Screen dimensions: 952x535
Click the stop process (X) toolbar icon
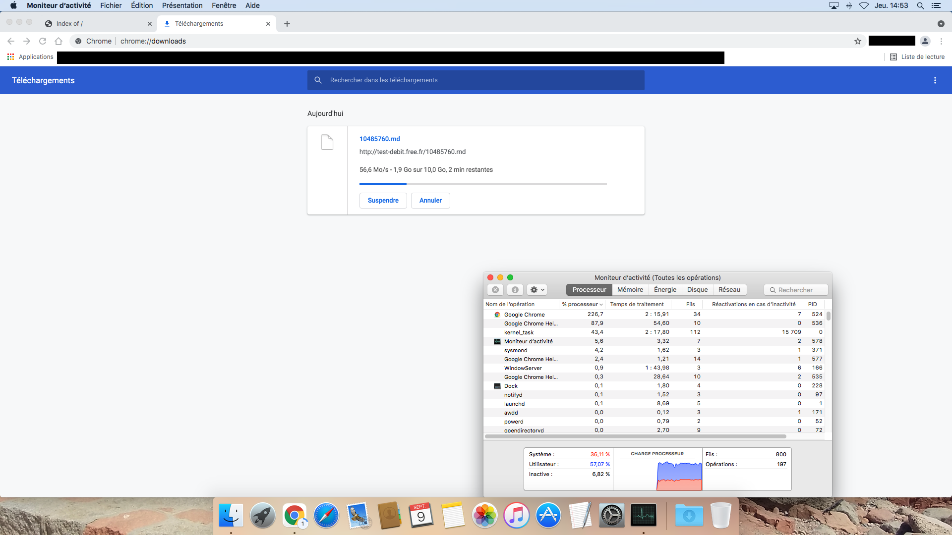[495, 290]
